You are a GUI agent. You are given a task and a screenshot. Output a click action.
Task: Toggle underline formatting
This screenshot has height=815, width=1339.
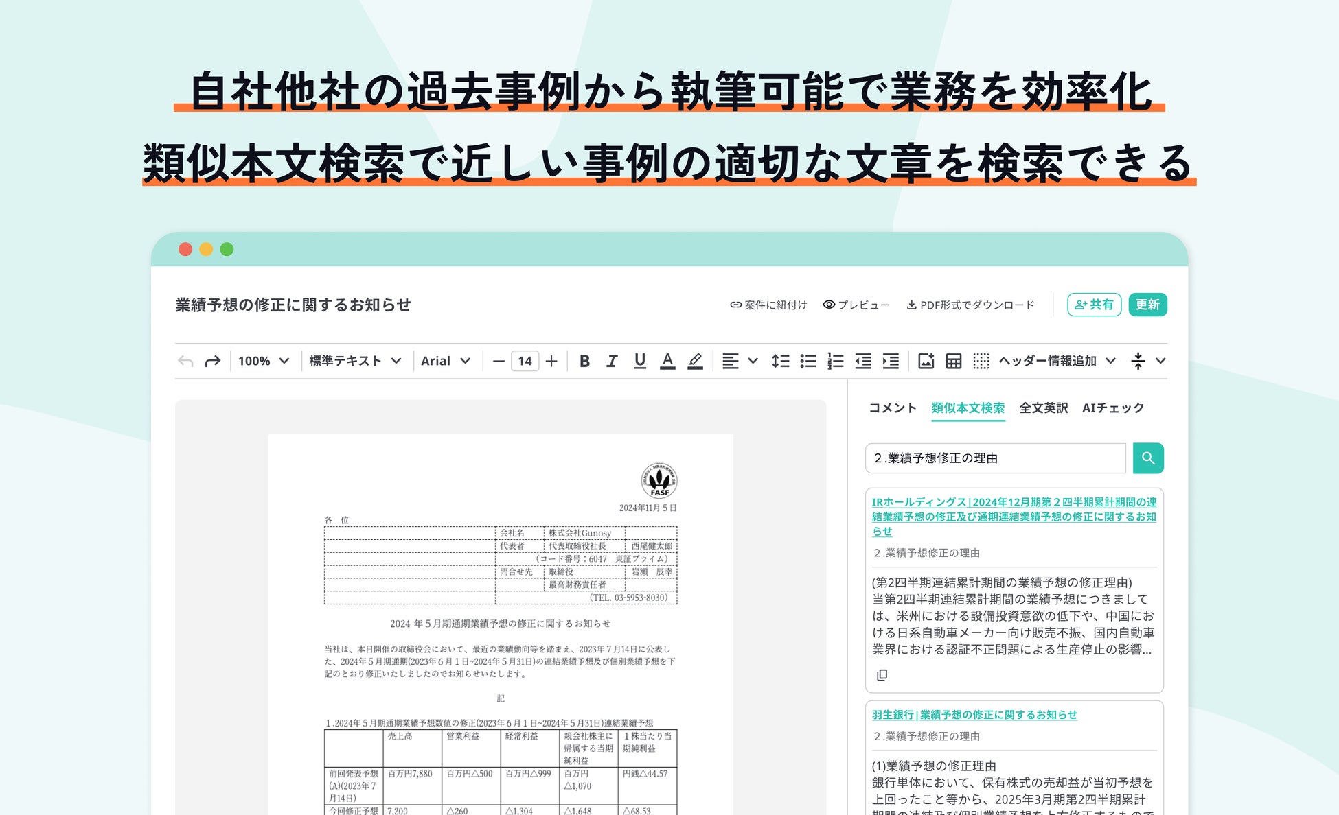click(639, 361)
